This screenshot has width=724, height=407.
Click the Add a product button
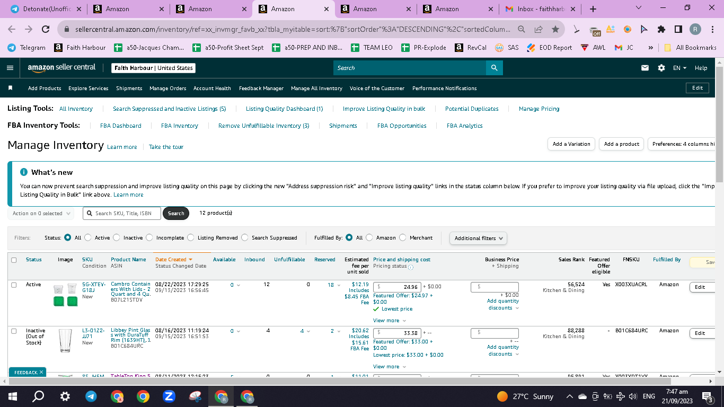(622, 144)
